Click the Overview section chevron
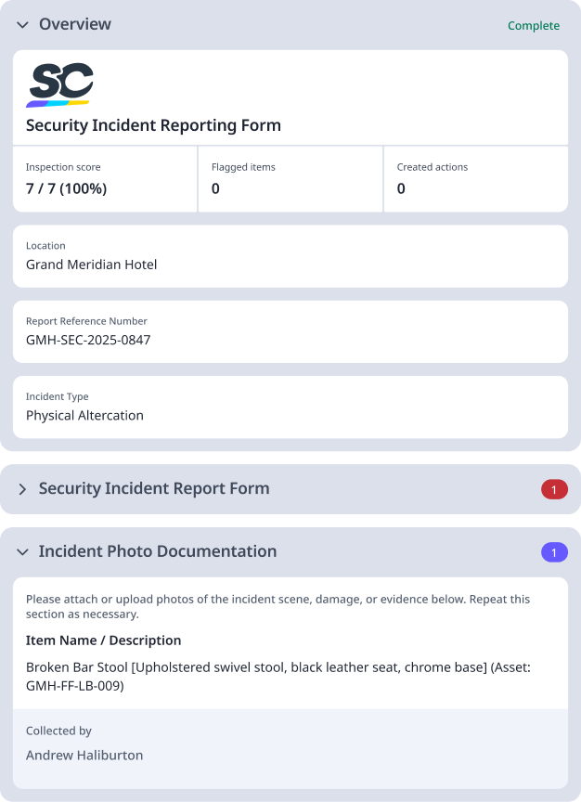Image resolution: width=581 pixels, height=802 pixels. point(20,25)
